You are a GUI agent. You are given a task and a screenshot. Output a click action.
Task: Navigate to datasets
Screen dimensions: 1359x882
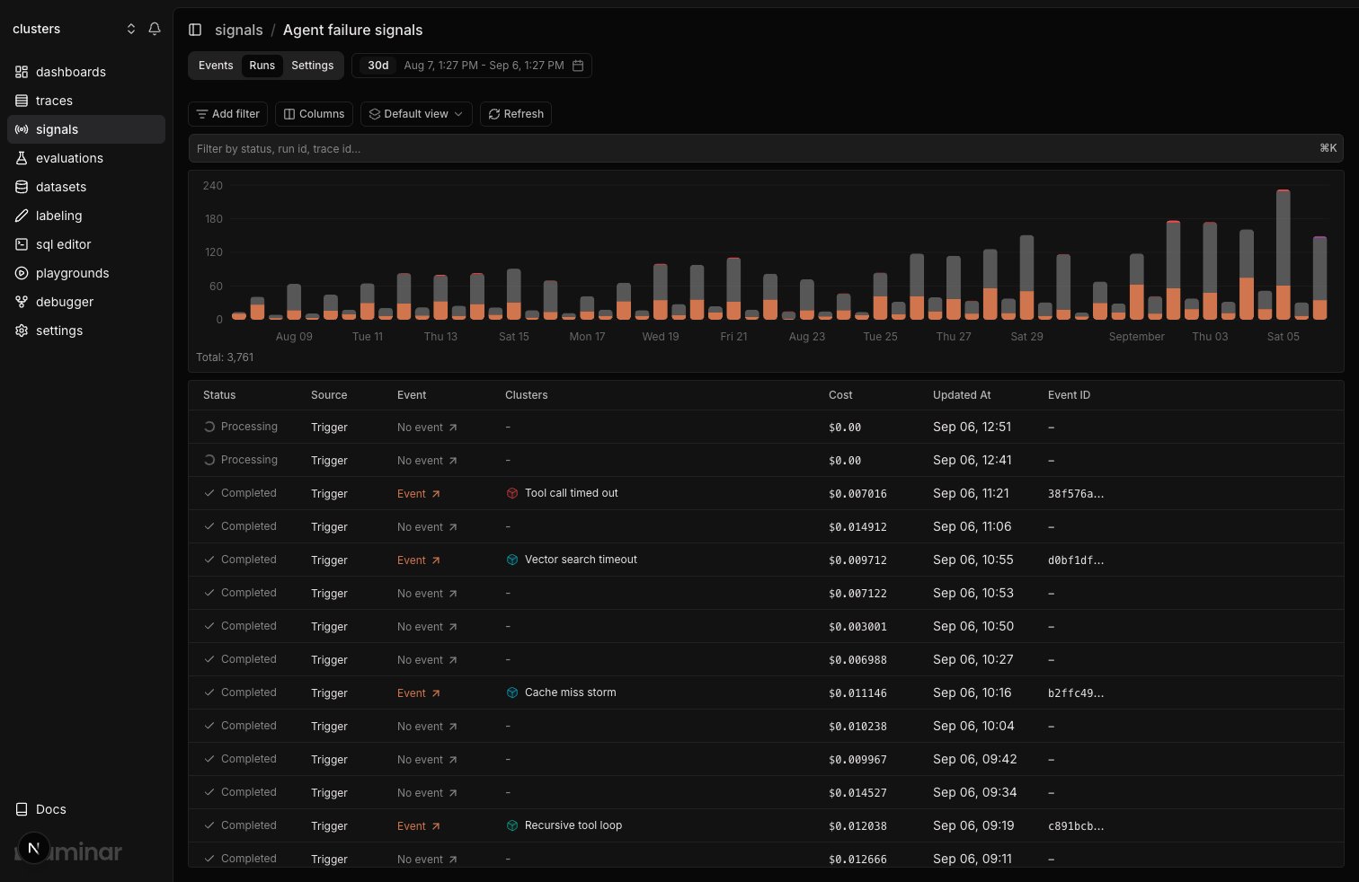coord(86,187)
